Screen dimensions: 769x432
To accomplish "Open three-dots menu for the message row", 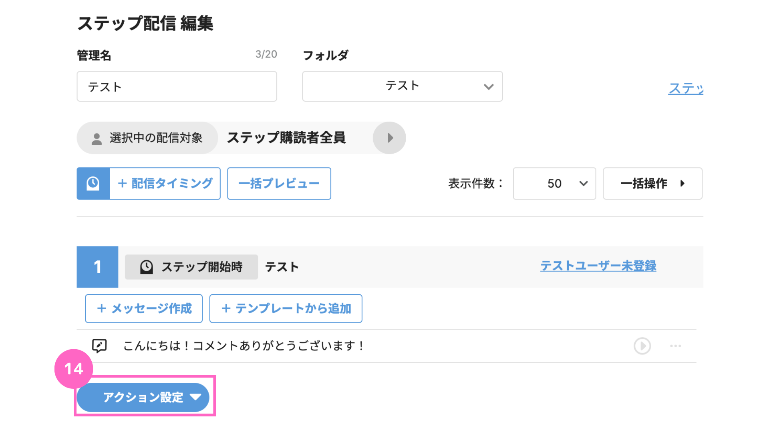I will point(675,346).
